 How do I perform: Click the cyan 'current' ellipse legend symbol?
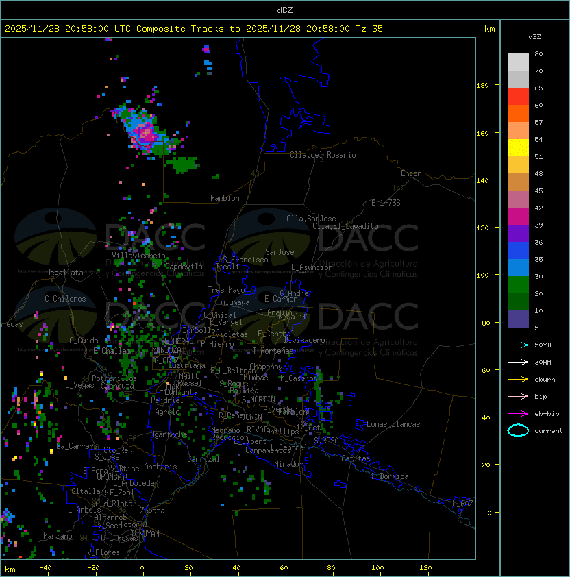[x=518, y=430]
